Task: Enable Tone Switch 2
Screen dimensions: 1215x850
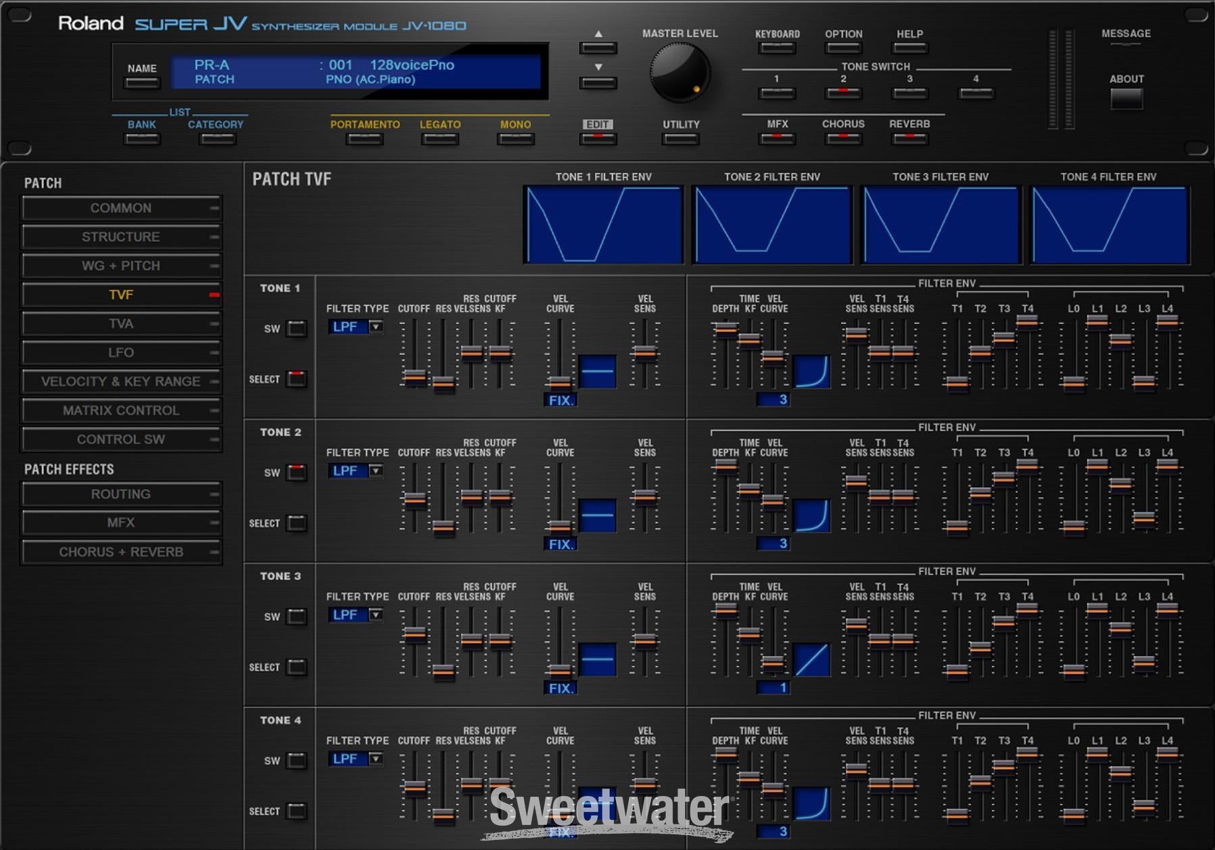Action: (842, 93)
